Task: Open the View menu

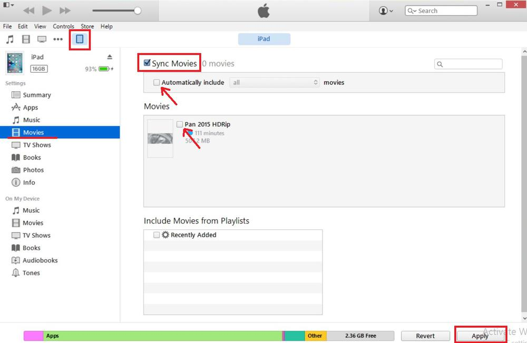Action: (40, 26)
